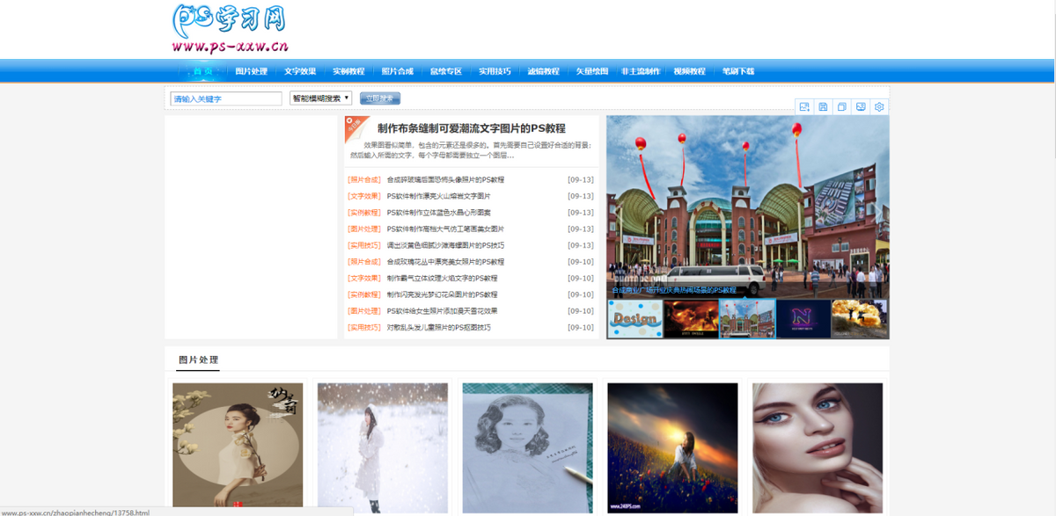
Task: Click the PS学习网 site logo
Action: [230, 18]
